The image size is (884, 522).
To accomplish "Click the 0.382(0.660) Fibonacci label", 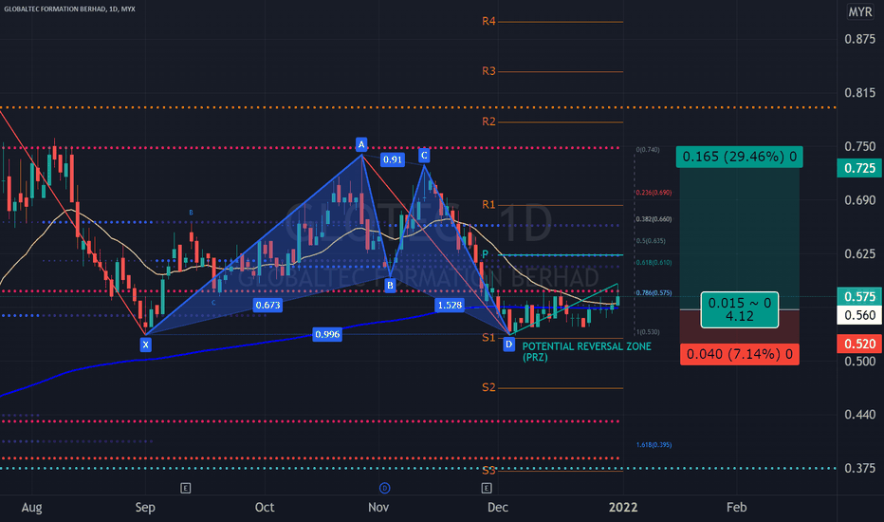I will (654, 219).
